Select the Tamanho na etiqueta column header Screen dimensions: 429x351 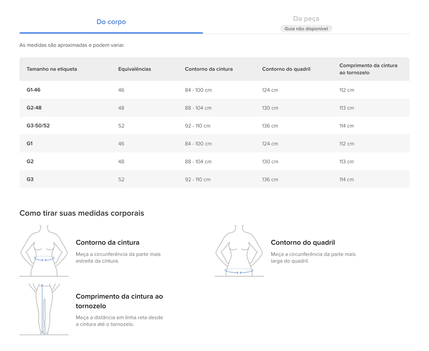(52, 69)
